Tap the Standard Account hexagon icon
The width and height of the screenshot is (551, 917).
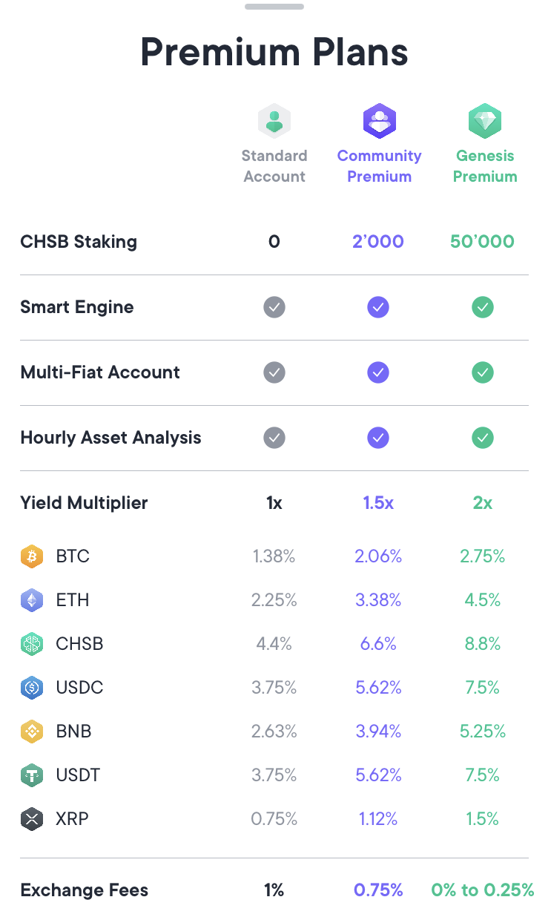(274, 120)
